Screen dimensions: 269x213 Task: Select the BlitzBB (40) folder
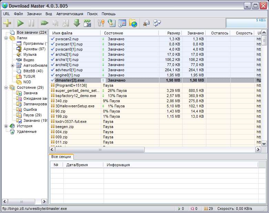(x=33, y=71)
